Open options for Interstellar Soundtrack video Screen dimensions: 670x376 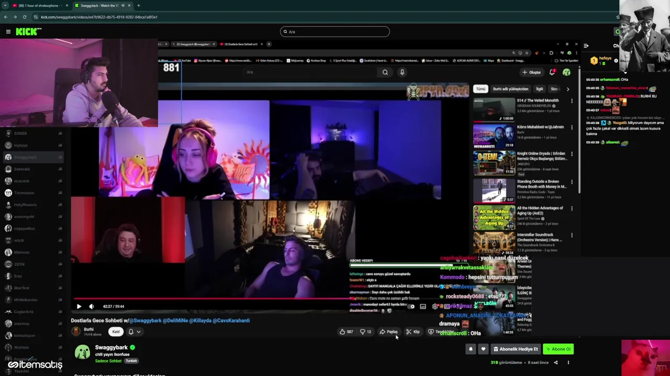click(x=572, y=236)
